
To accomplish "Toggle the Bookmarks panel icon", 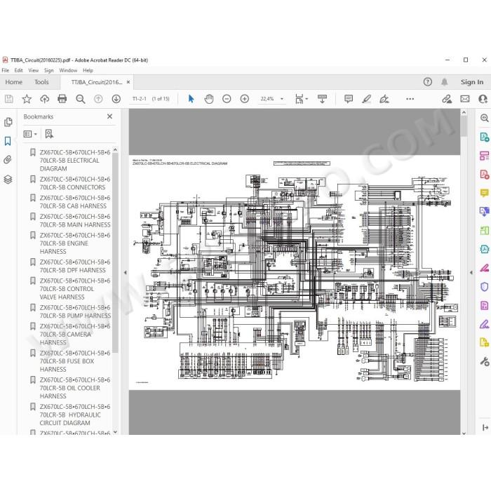I will 8,141.
